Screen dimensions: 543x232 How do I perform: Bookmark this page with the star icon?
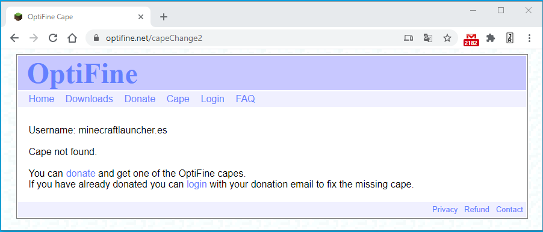point(447,38)
